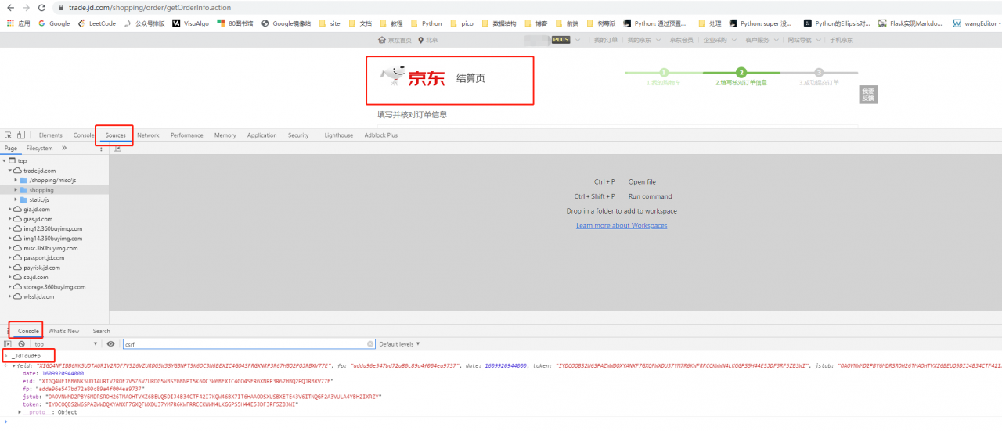Toggle the device toolbar icon
Viewport: 1002px width, 431px height.
[21, 135]
